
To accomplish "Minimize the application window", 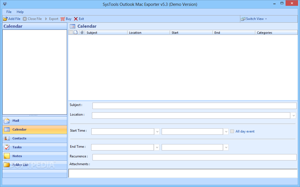I will point(274,4).
